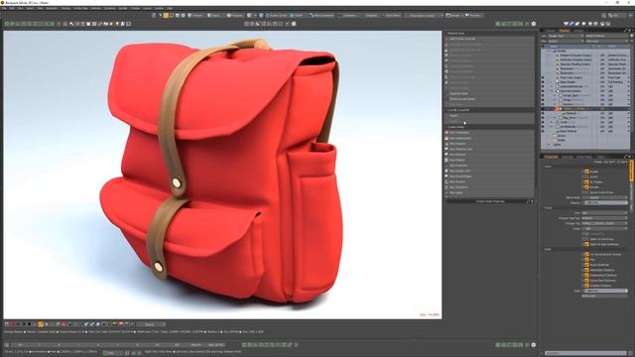Open the dropdown in the preview bottom toolbar
Image resolution: width=635 pixels, height=357 pixels.
(151, 324)
